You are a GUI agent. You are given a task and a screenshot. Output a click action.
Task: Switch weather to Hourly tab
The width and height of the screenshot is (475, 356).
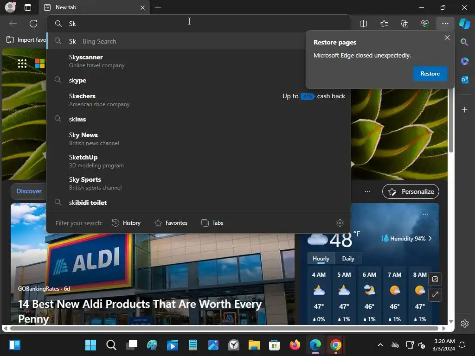click(x=321, y=259)
